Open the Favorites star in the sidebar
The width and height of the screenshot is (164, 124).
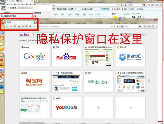tap(2, 27)
